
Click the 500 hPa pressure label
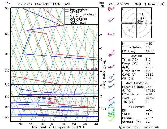click(7, 54)
